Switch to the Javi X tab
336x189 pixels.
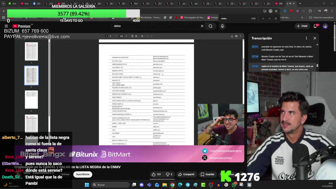[194, 3]
